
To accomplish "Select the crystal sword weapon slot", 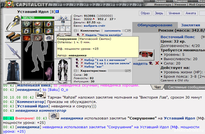I will (13, 51).
